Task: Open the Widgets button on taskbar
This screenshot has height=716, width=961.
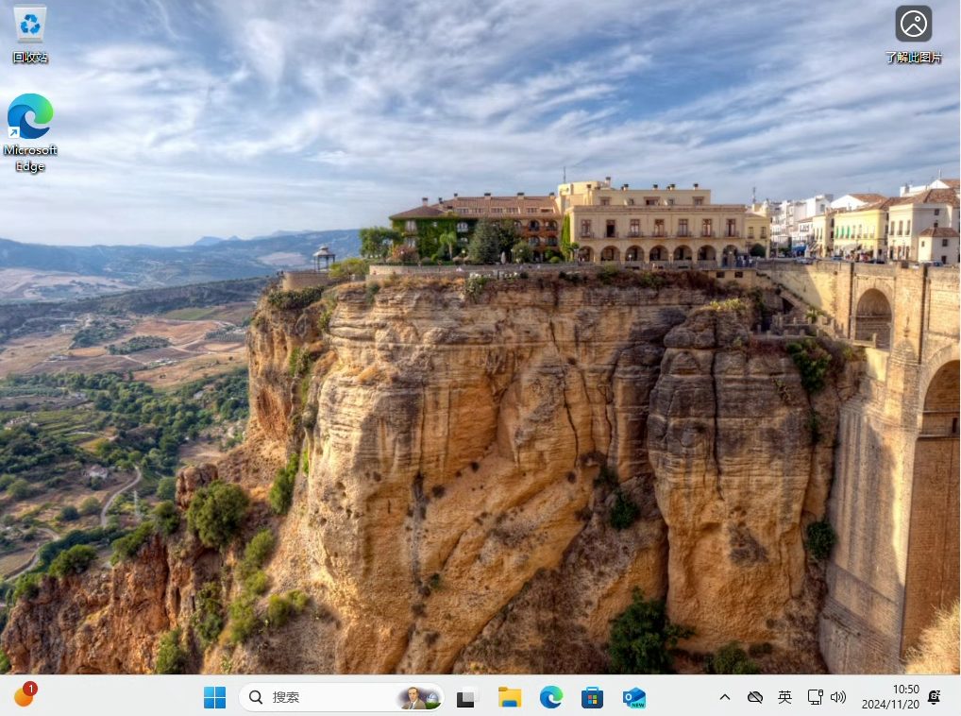Action: [24, 697]
